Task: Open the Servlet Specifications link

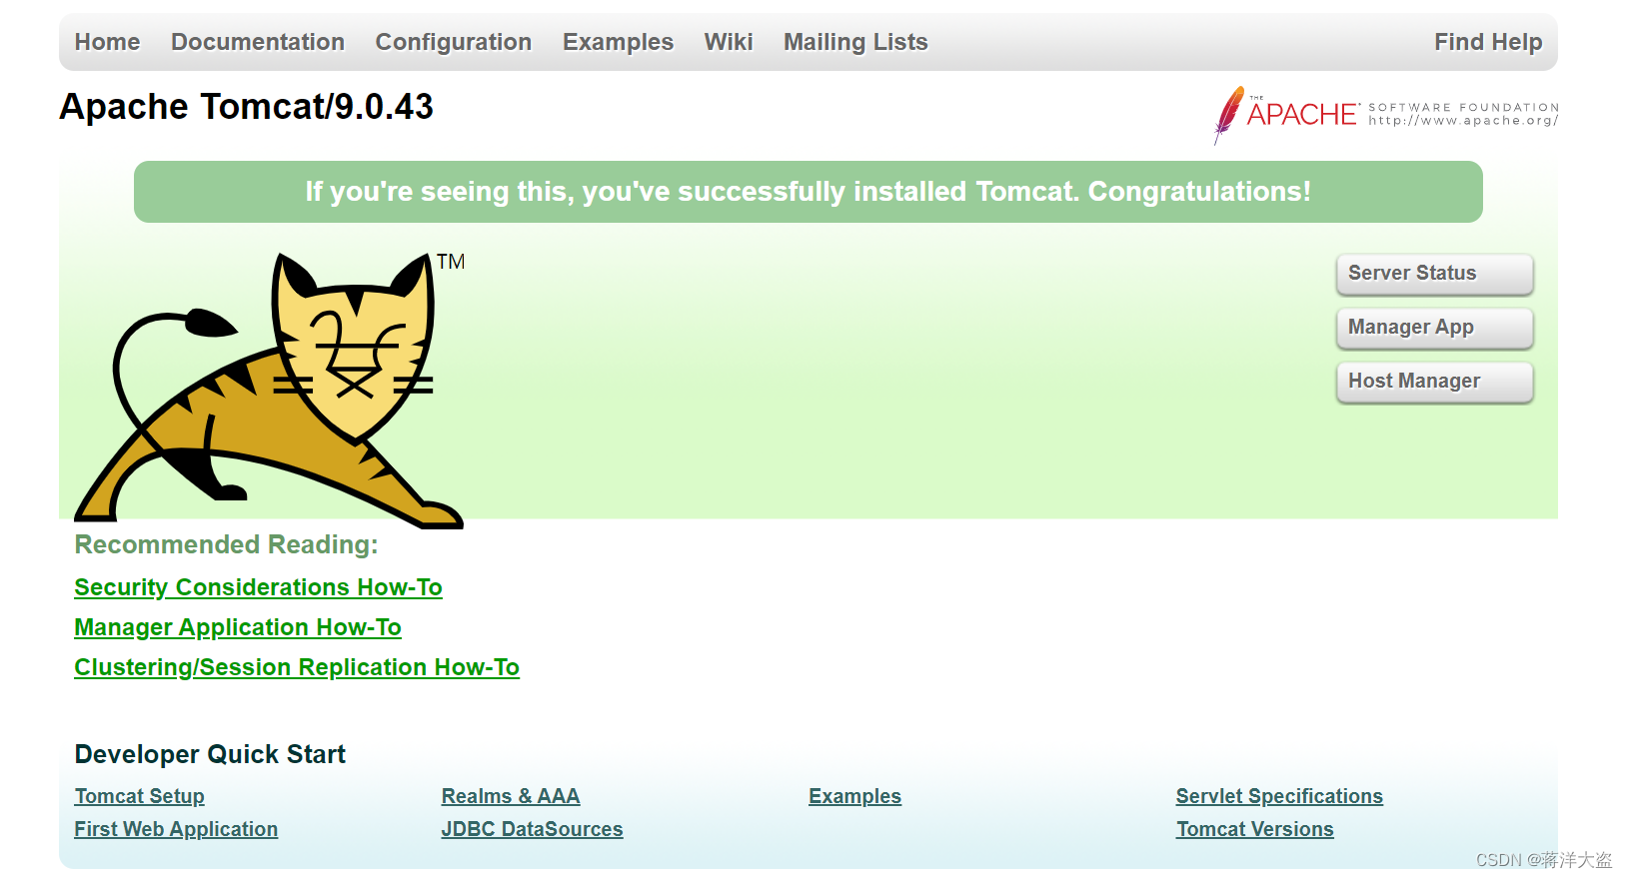Action: coord(1279,796)
